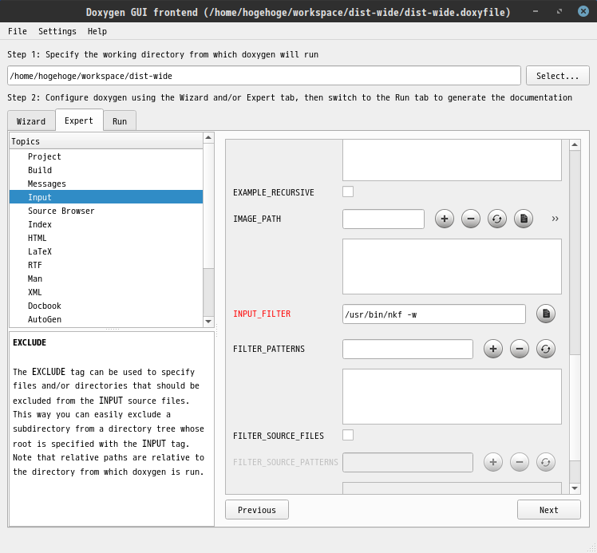The image size is (597, 553).
Task: Minimize the Doxygen GUI frontend window
Action: pos(536,11)
